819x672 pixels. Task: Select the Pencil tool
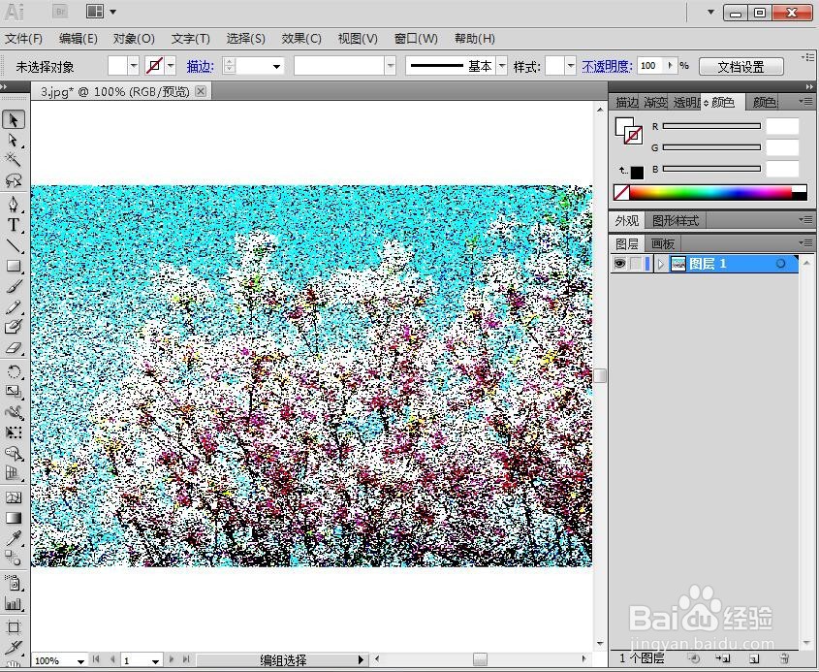pos(13,306)
